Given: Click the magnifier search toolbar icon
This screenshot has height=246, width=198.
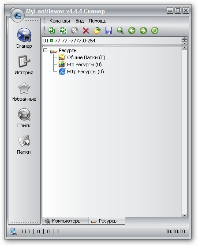Looking at the screenshot, I should 120,30.
